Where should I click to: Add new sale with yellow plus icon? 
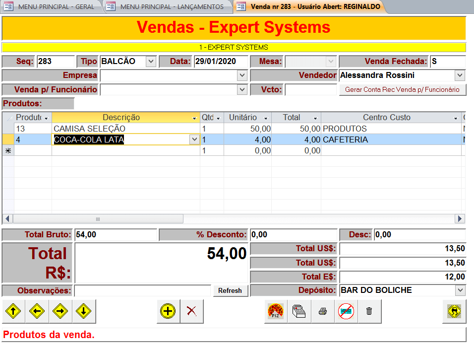coord(168,311)
